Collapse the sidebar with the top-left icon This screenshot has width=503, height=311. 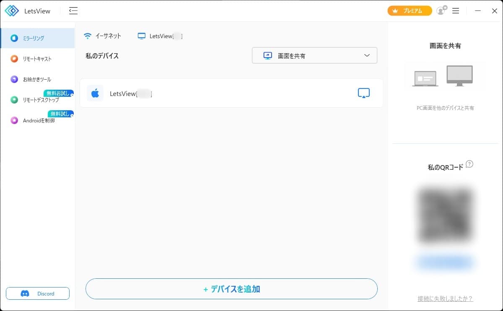click(x=73, y=11)
